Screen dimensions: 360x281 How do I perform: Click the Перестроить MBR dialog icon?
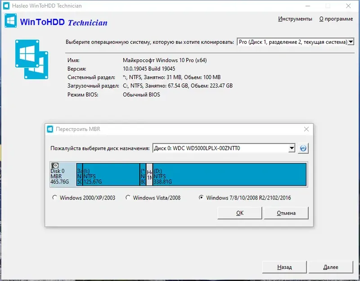click(x=50, y=129)
